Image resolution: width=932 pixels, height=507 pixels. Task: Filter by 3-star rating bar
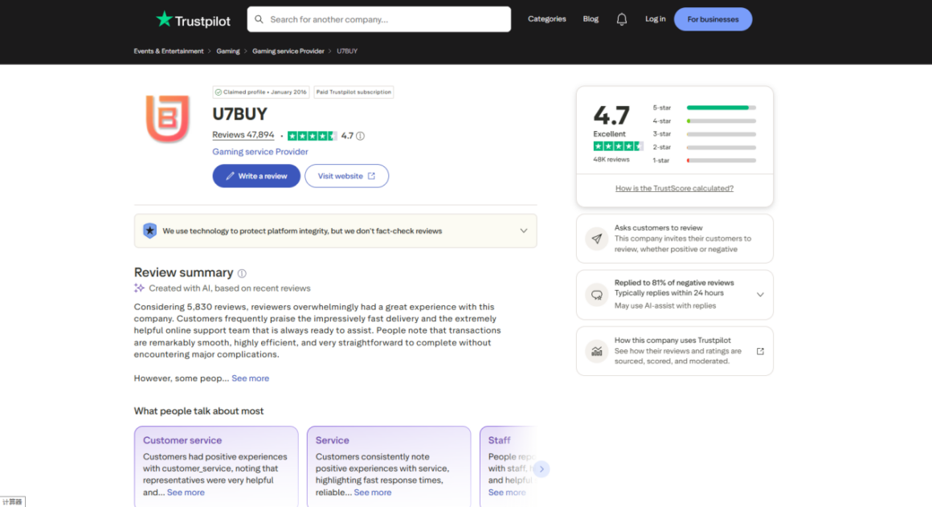click(x=705, y=133)
